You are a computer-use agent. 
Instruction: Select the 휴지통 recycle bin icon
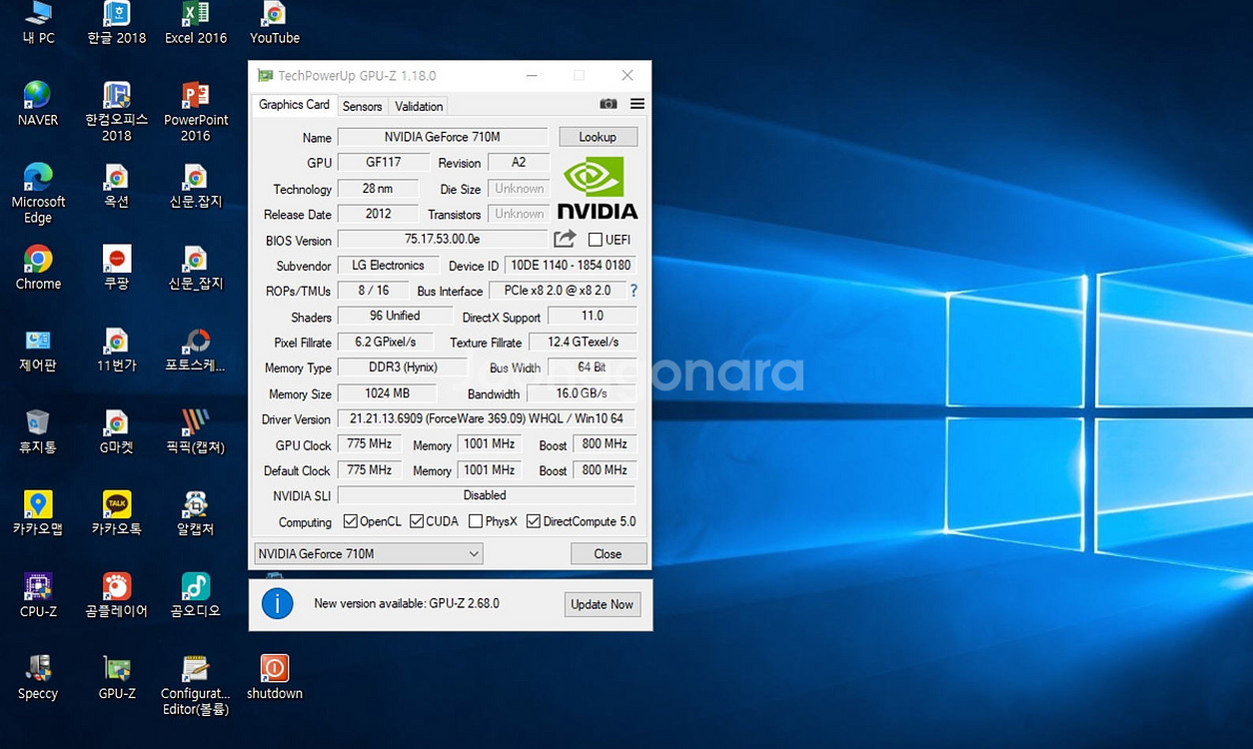[38, 431]
